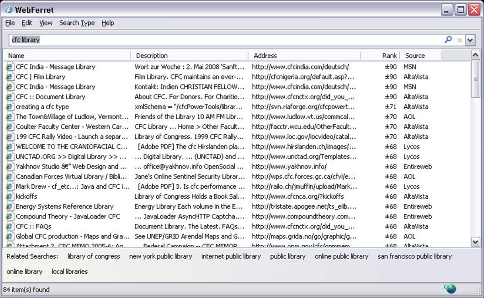Click page icon beside kickoffs result
Viewport: 484px width, 298px height.
pyautogui.click(x=10, y=196)
